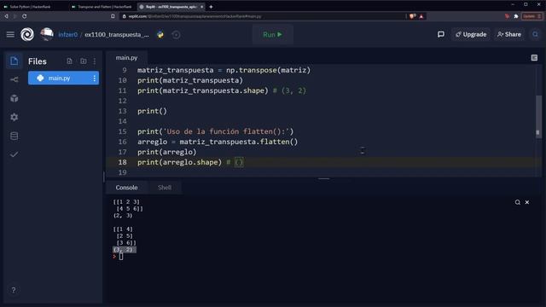This screenshot has height=307, width=546.
Task: Click the Brave shields icon
Action: [x=413, y=16]
